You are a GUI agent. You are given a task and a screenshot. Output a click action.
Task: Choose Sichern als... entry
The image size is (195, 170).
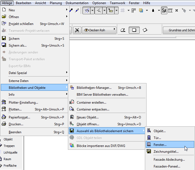tap(35, 46)
